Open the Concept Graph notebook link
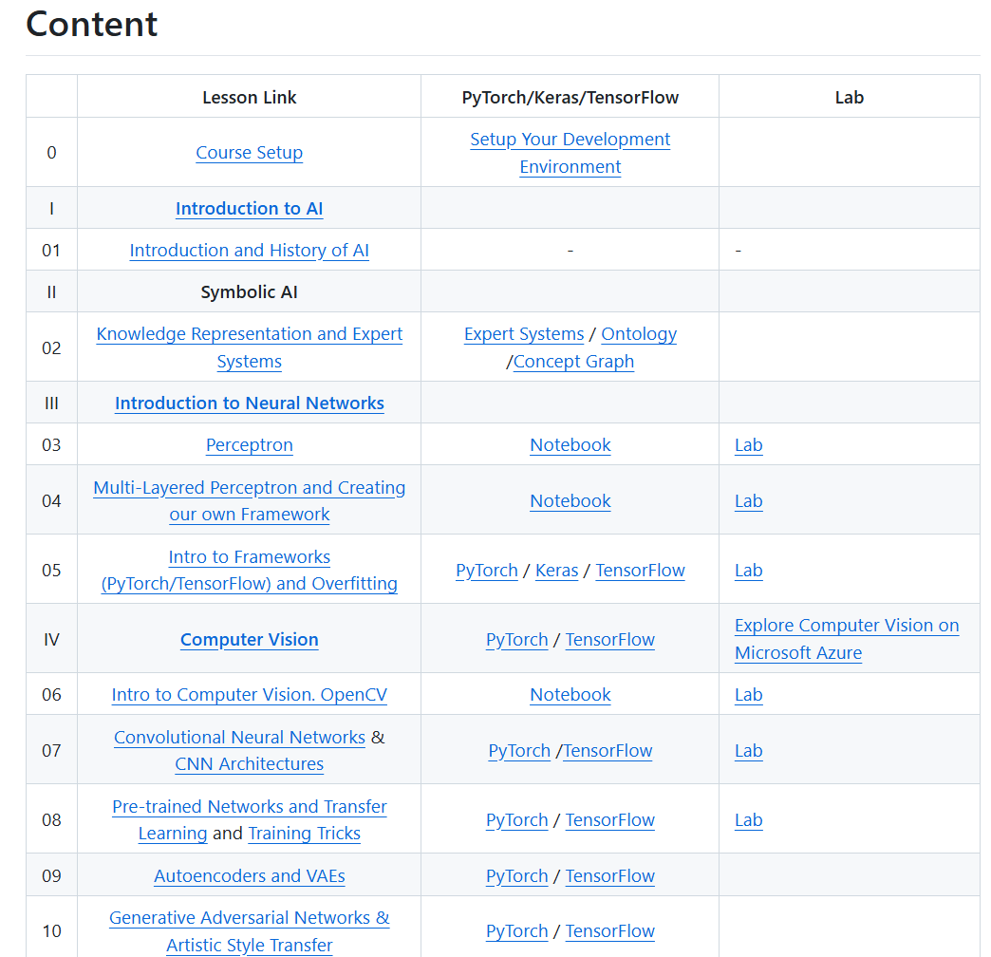Image resolution: width=991 pixels, height=957 pixels. pyautogui.click(x=574, y=361)
